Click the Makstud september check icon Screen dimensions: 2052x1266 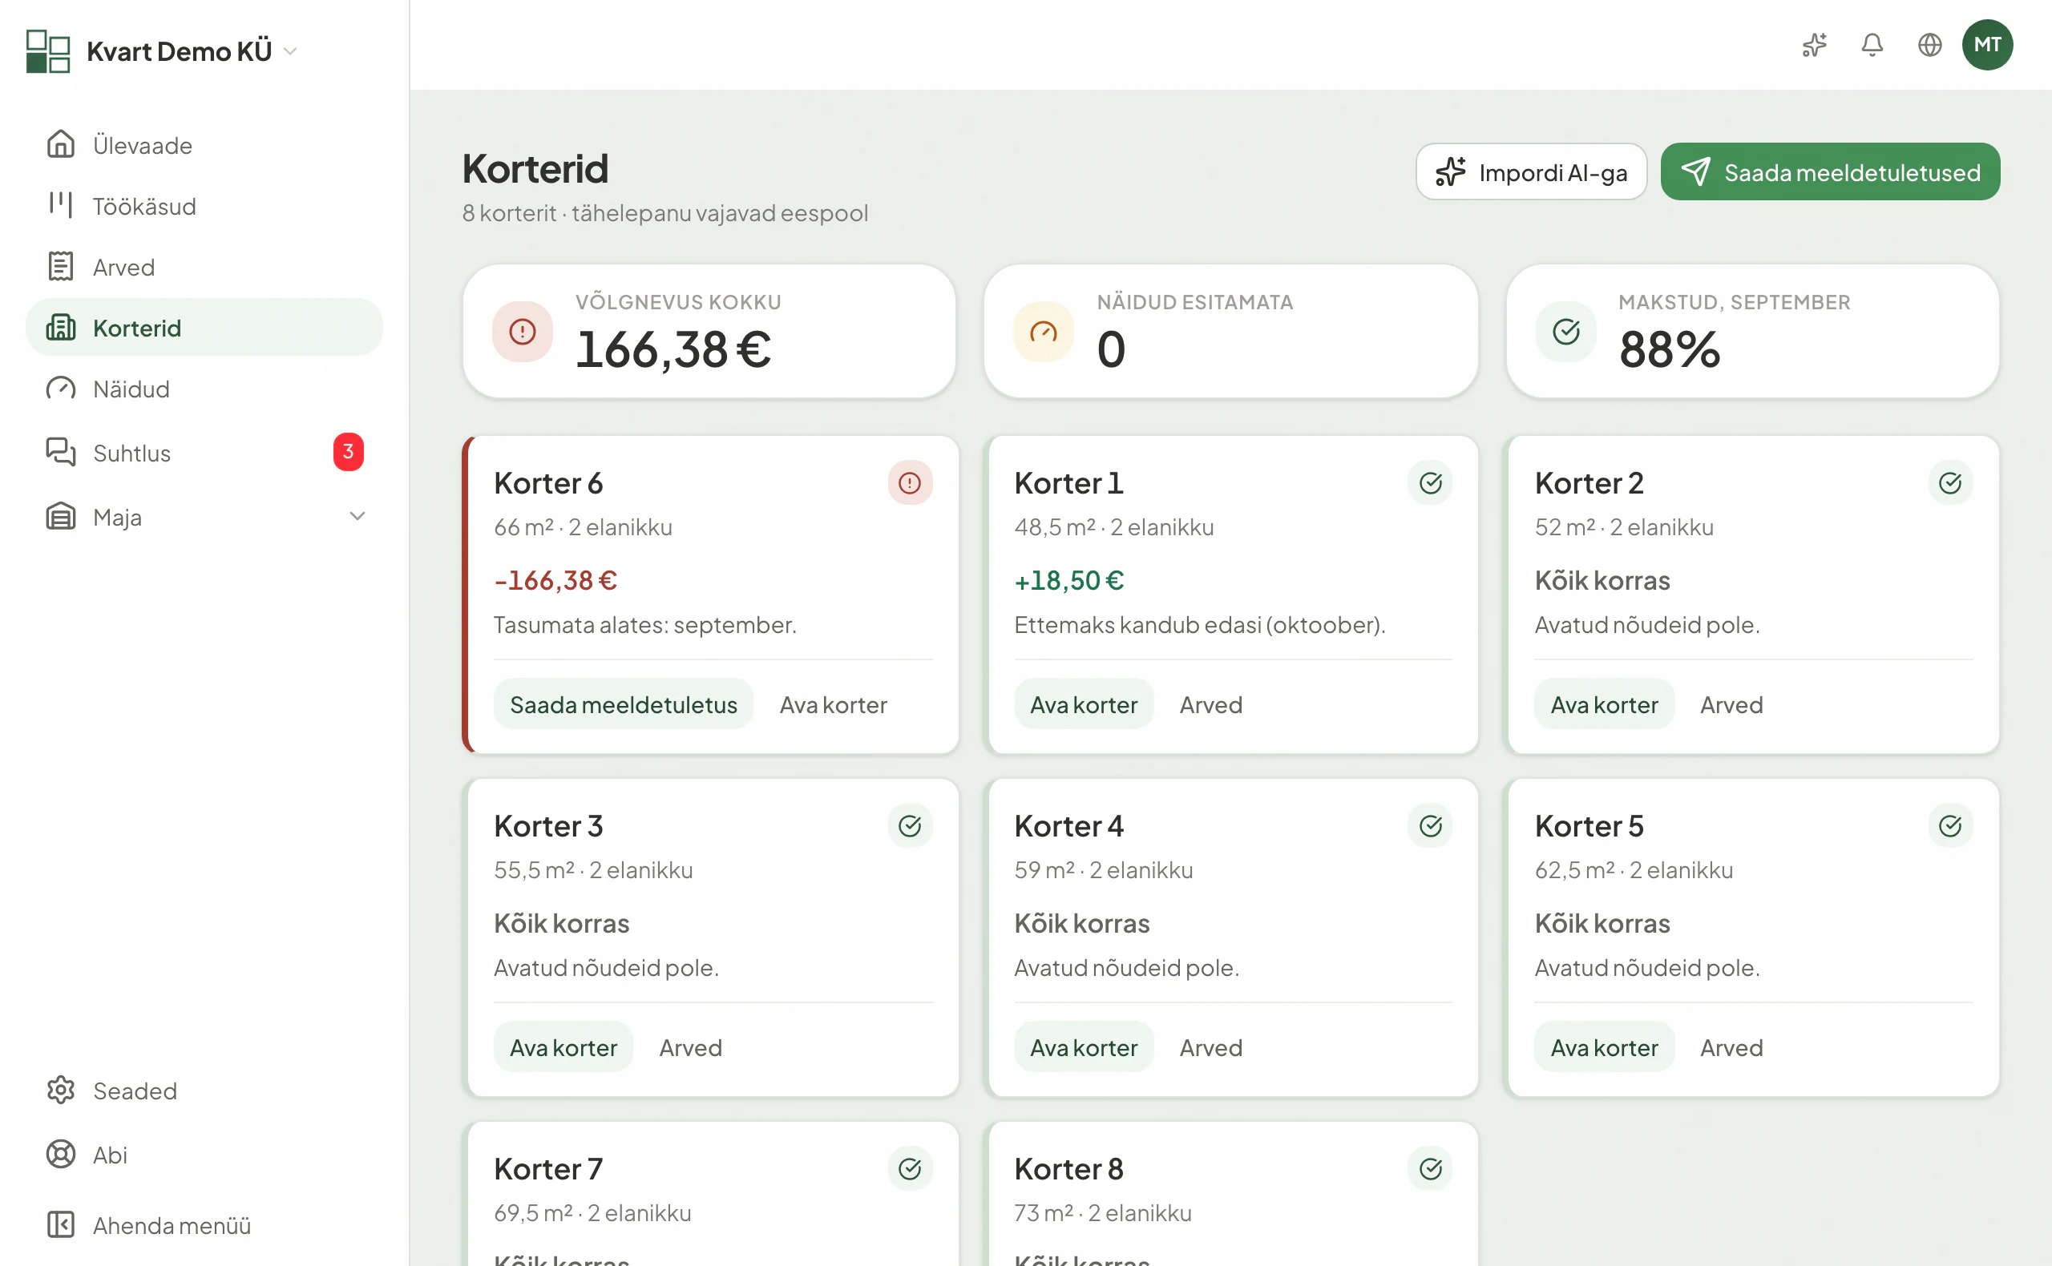click(x=1566, y=332)
